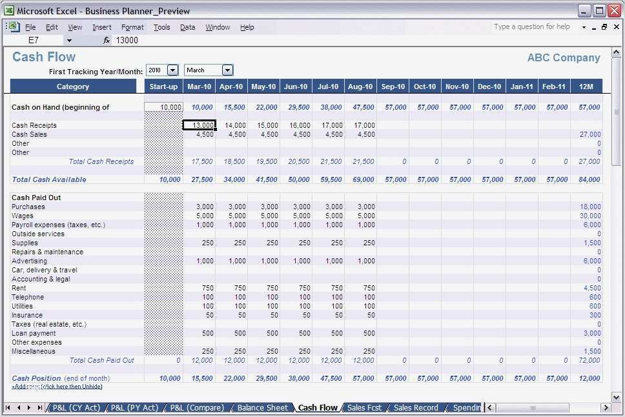Screen dimensions: 625x417
Task: Click the next-sheet arrow near tabs
Action: 29,407
